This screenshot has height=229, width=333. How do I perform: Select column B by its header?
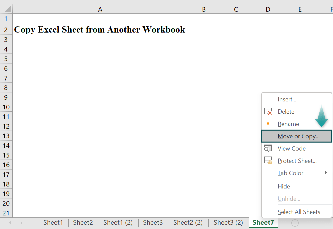pos(204,9)
